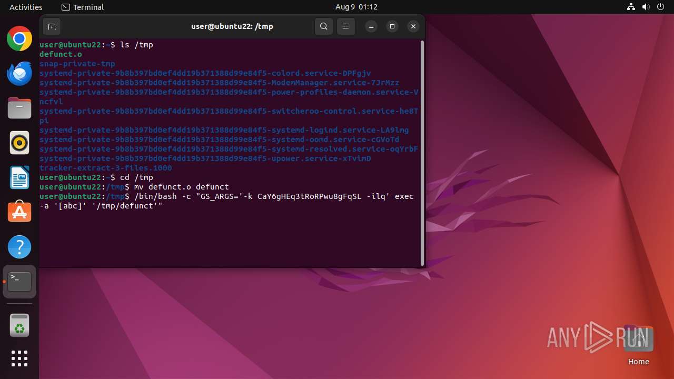Click the network status icon
Image resolution: width=674 pixels, height=379 pixels.
click(x=631, y=7)
